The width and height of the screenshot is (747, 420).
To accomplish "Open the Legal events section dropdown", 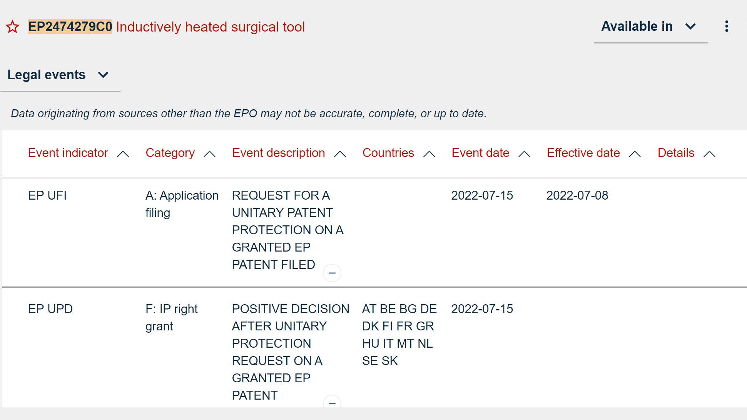I will pyautogui.click(x=58, y=75).
